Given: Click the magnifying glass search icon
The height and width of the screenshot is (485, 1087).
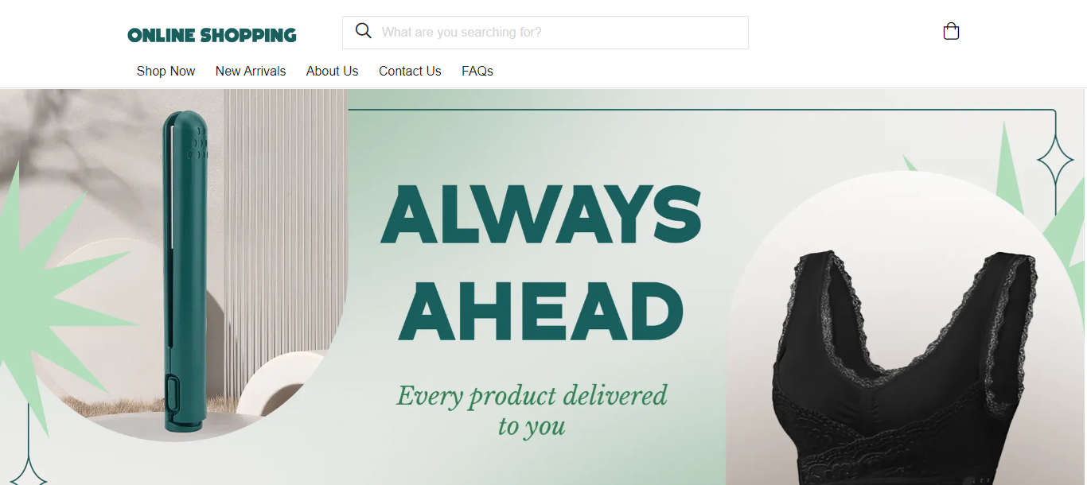Looking at the screenshot, I should (x=364, y=31).
